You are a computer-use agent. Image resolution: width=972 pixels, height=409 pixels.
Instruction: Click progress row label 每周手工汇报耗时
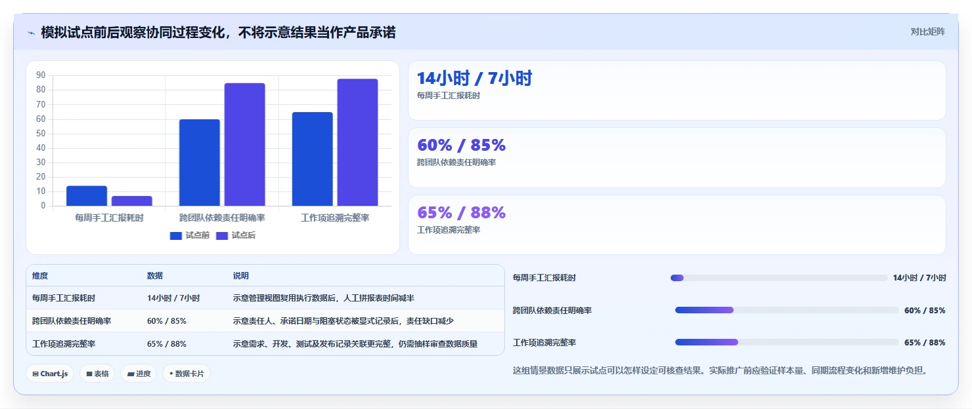point(544,278)
